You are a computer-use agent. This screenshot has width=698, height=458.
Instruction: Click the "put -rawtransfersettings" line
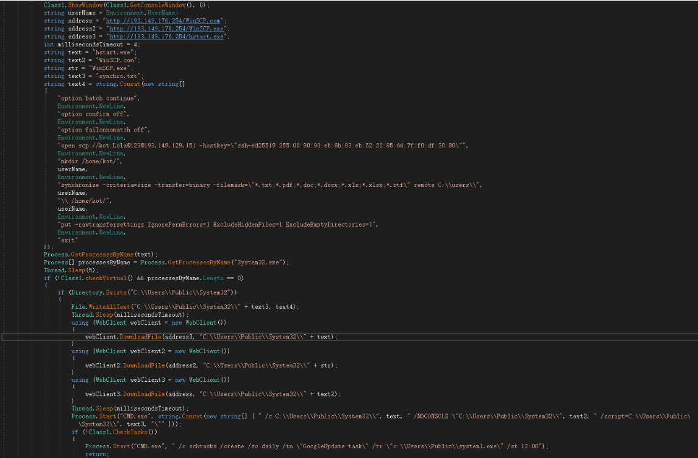click(218, 225)
